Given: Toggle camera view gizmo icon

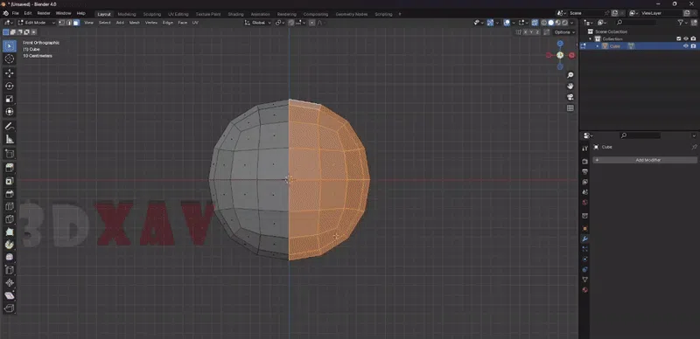Looking at the screenshot, I should (x=570, y=97).
